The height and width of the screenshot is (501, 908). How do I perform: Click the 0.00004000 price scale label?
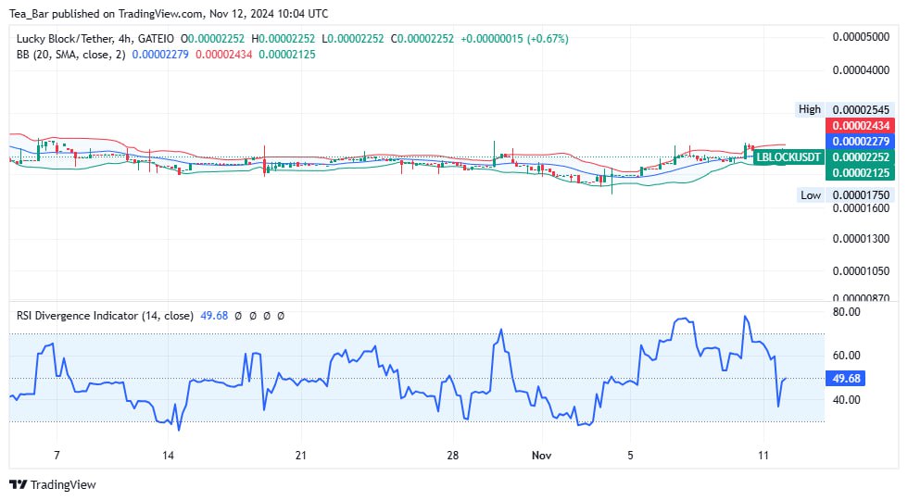coord(861,70)
